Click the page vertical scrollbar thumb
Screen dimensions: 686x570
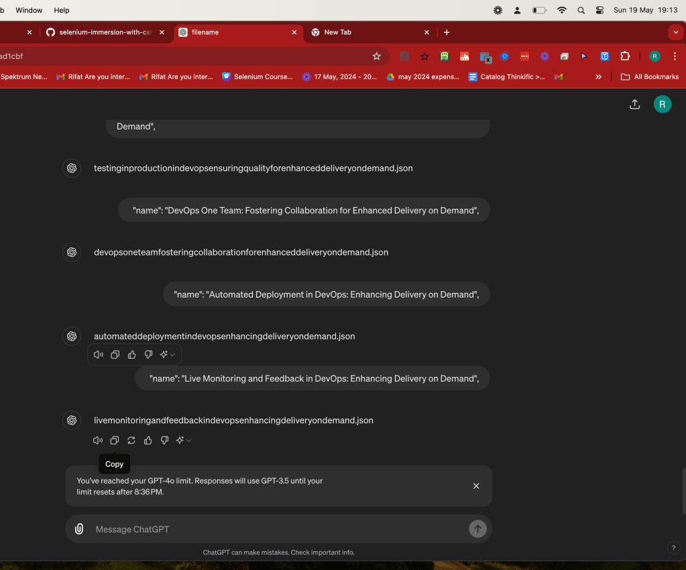click(x=684, y=491)
